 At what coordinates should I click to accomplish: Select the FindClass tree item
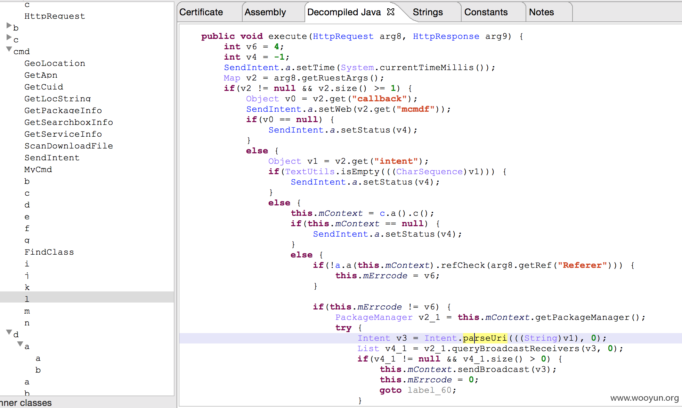49,252
